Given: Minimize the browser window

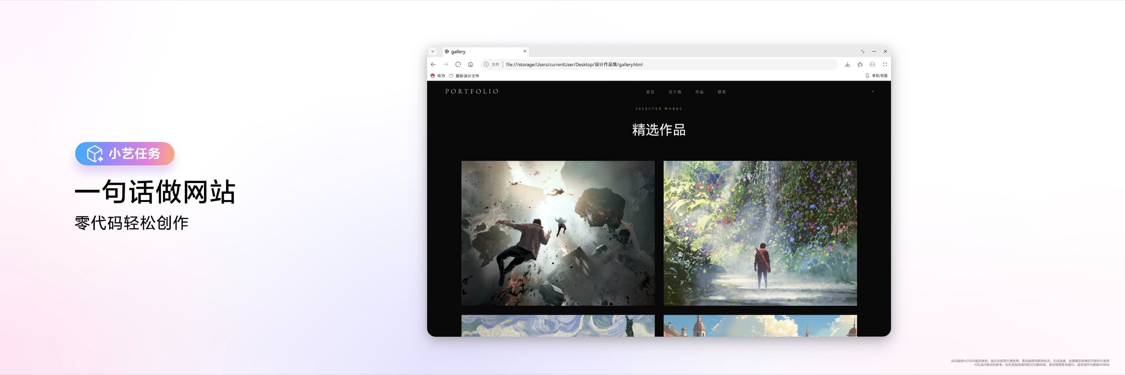Looking at the screenshot, I should coord(874,51).
